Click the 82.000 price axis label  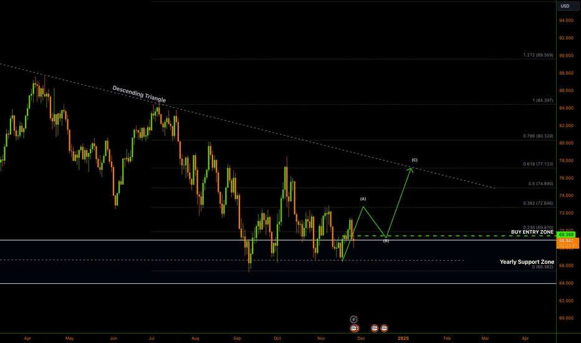click(566, 126)
